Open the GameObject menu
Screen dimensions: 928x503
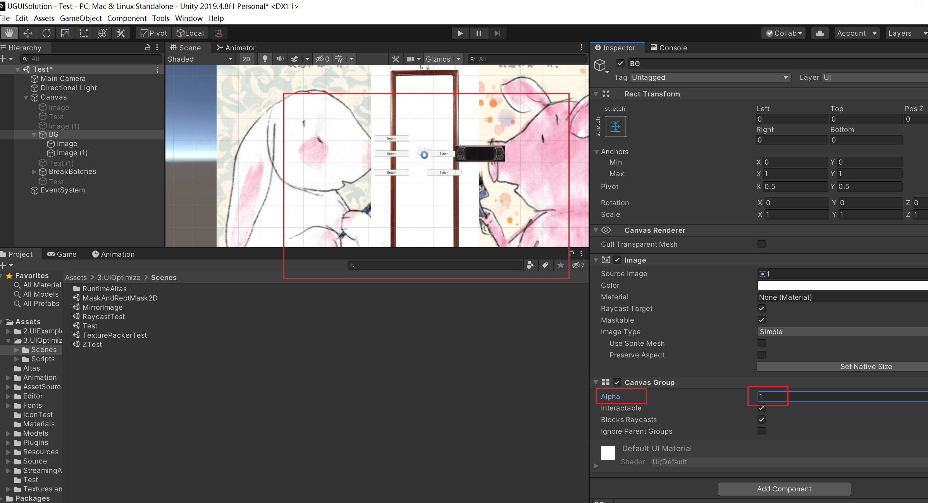tap(81, 18)
